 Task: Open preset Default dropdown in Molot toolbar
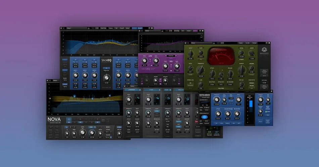202,43
